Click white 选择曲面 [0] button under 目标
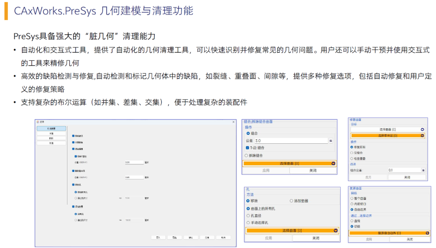 388,130
